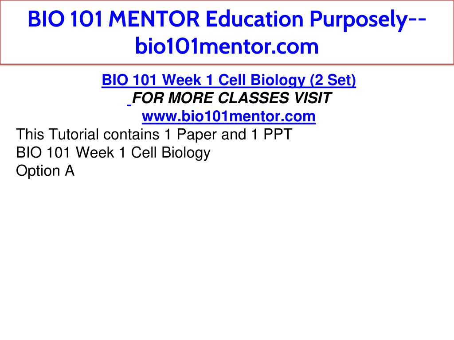The height and width of the screenshot is (340, 454).
Task: Click the word 'MENTOR' in the heading
Action: (x=154, y=19)
